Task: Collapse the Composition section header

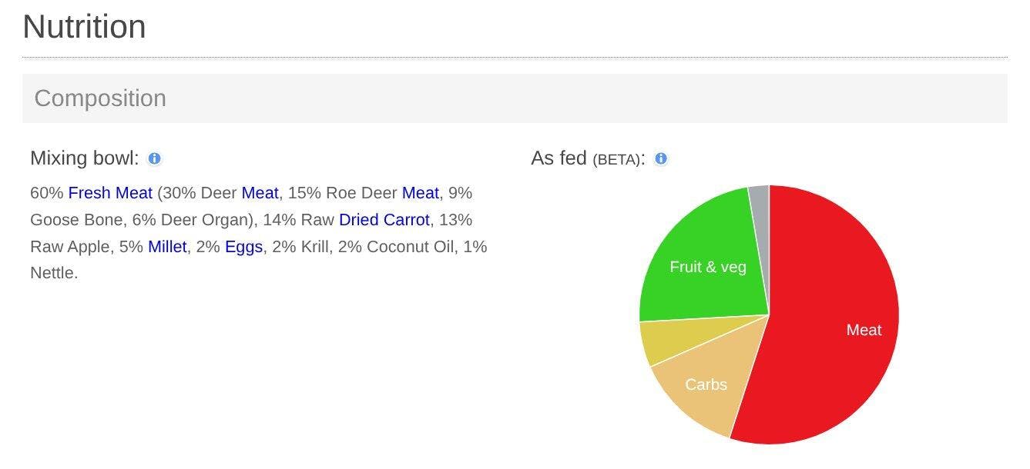Action: 100,98
